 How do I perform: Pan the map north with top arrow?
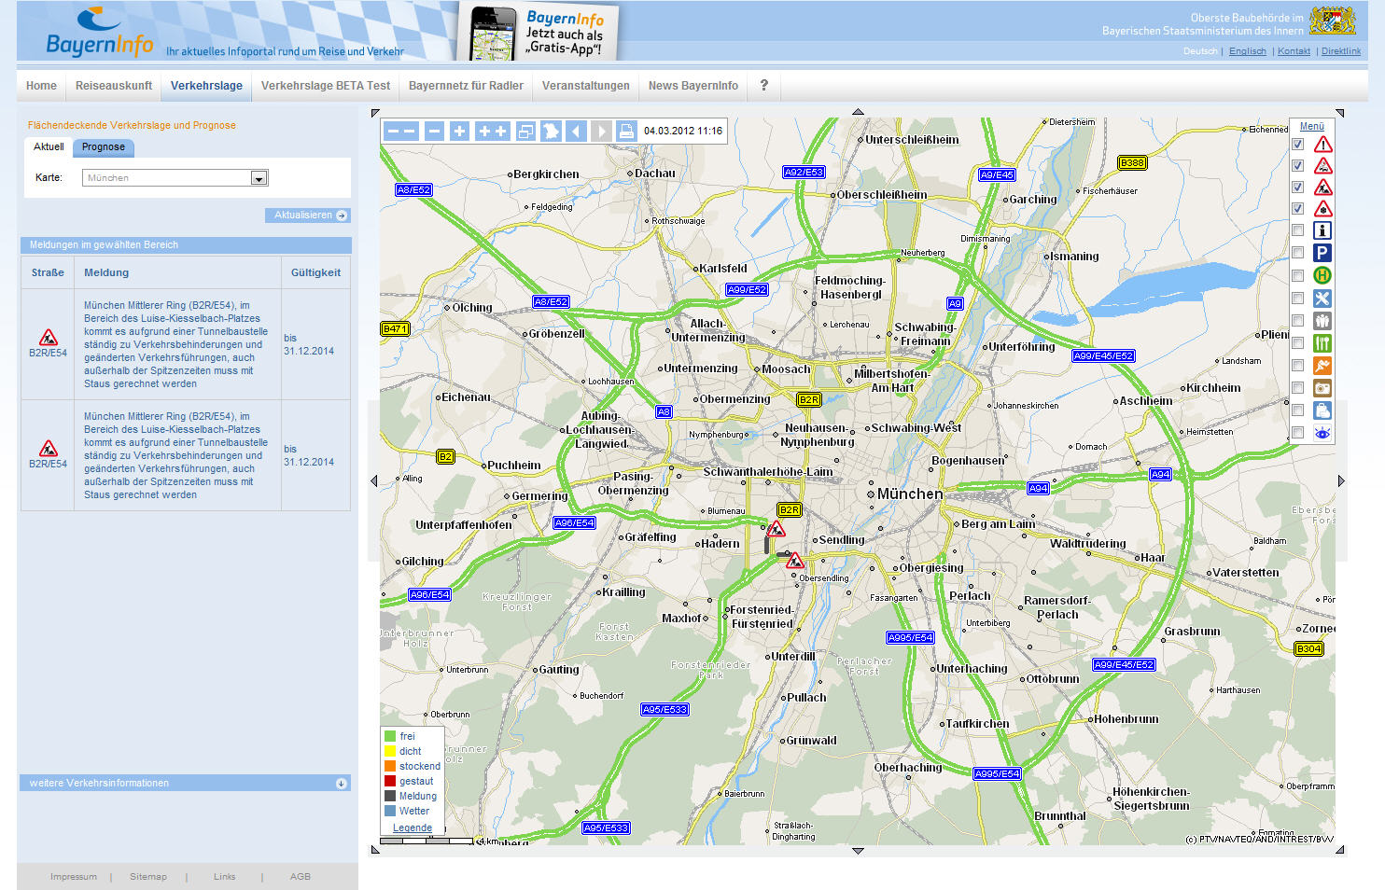(858, 112)
